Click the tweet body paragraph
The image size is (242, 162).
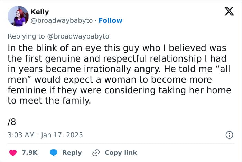tap(120, 74)
